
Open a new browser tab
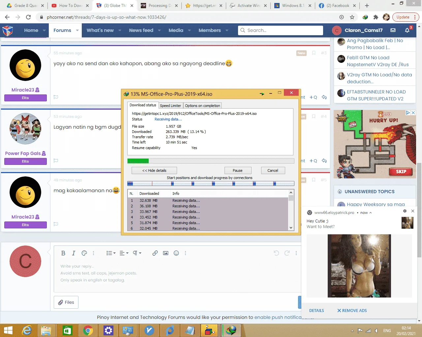(x=367, y=6)
